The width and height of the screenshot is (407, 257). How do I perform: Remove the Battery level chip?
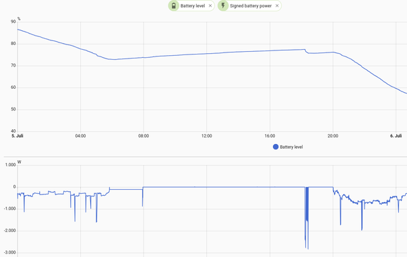click(x=210, y=5)
